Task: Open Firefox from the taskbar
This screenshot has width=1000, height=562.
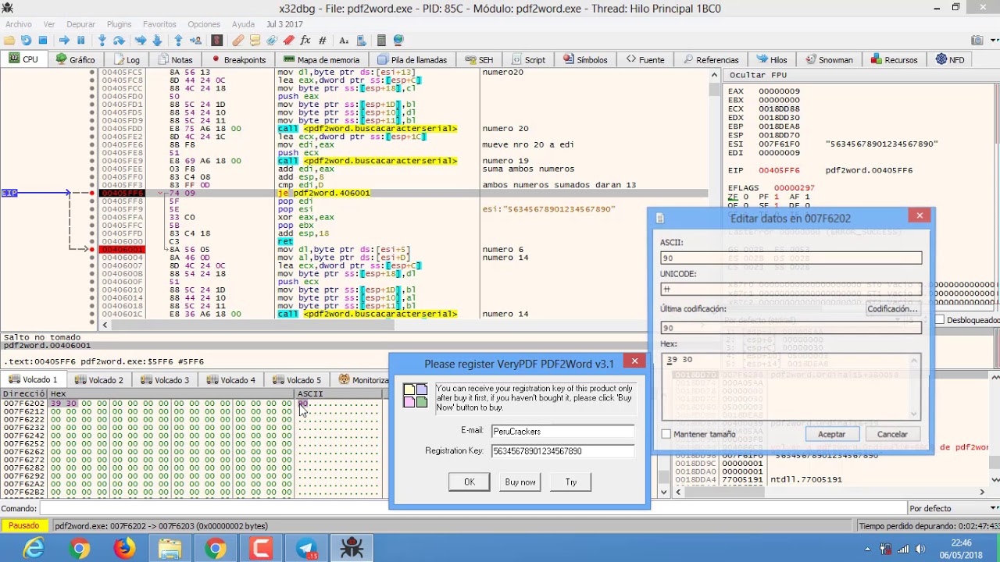Action: (124, 549)
